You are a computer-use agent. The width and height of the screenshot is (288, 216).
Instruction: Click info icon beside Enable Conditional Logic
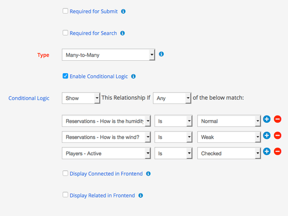pos(133,76)
